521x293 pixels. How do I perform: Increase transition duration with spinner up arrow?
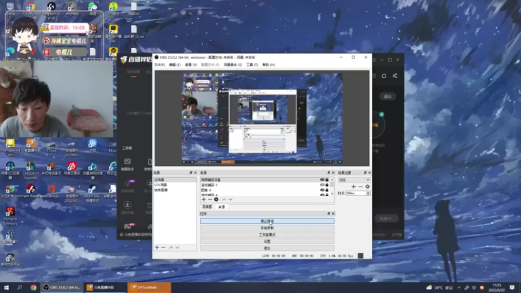tap(368, 192)
